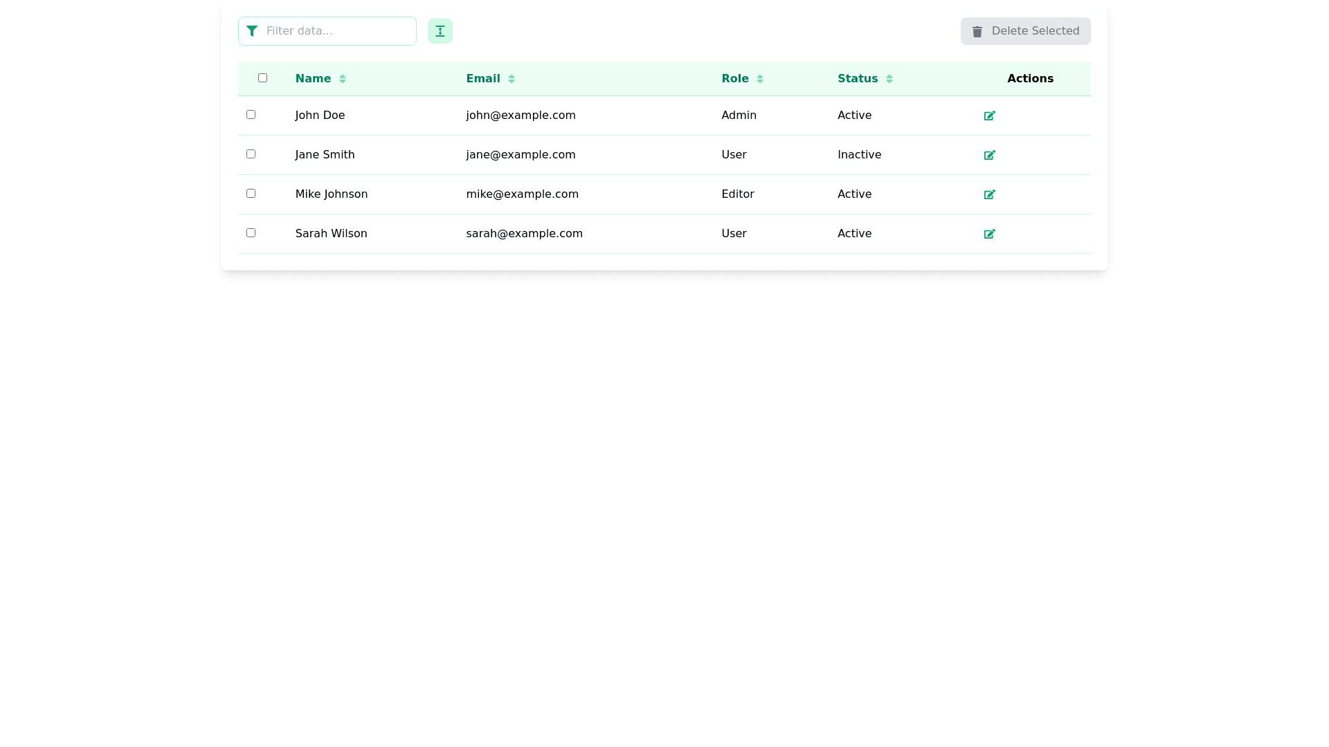The height and width of the screenshot is (747, 1329).
Task: Click the sort arrows beside Name header
Action: (343, 79)
